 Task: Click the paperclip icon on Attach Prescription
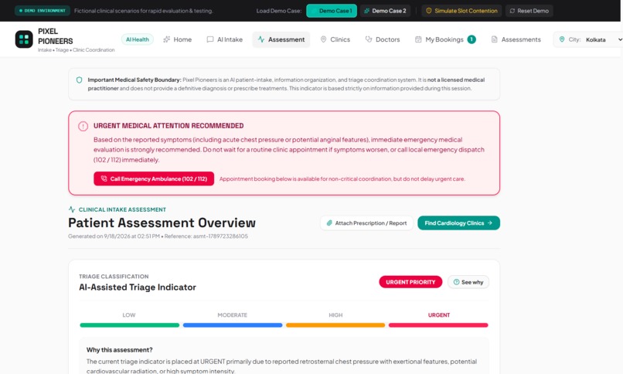pos(329,223)
